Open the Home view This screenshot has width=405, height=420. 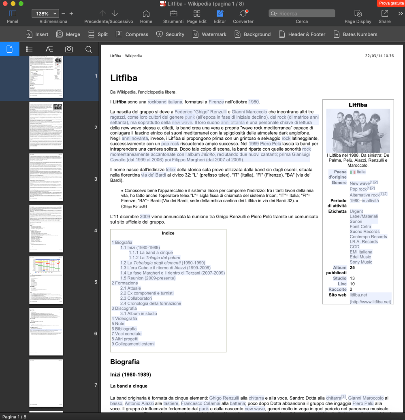click(x=146, y=14)
